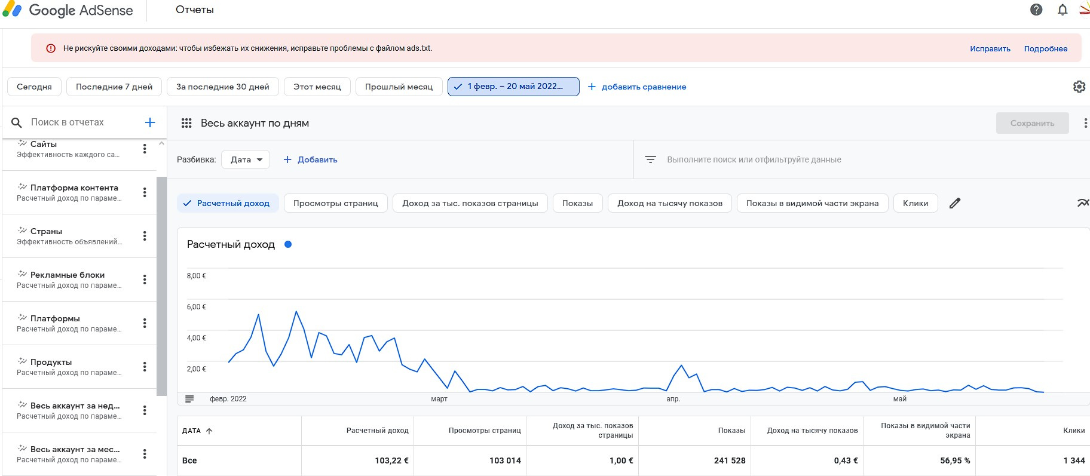The width and height of the screenshot is (1090, 476).
Task: Click the Google AdSense logo
Action: (68, 10)
